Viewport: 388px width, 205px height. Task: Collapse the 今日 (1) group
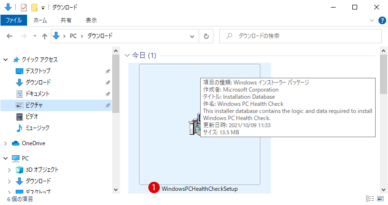point(127,56)
